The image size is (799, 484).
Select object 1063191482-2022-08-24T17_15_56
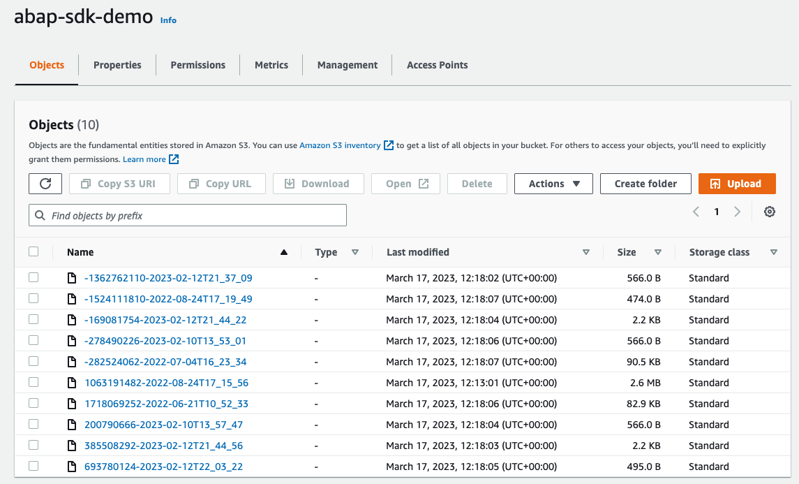point(33,382)
